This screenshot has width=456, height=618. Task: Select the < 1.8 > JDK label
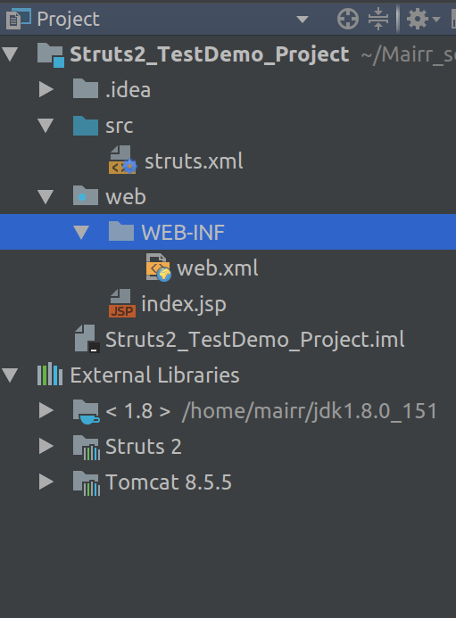138,411
